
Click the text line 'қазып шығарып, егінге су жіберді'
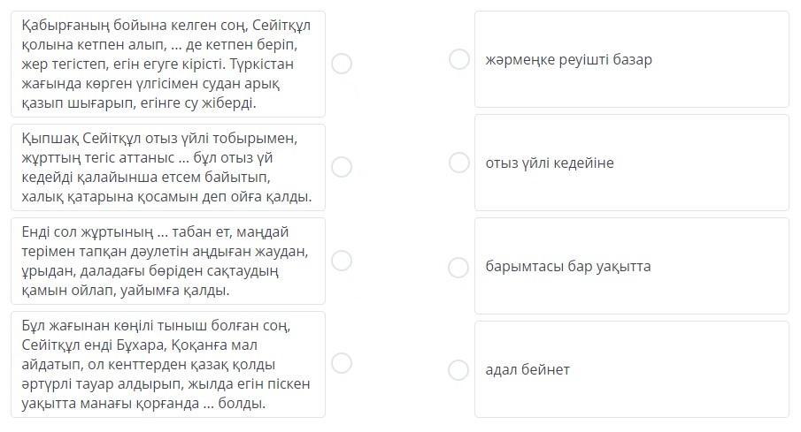click(x=138, y=103)
